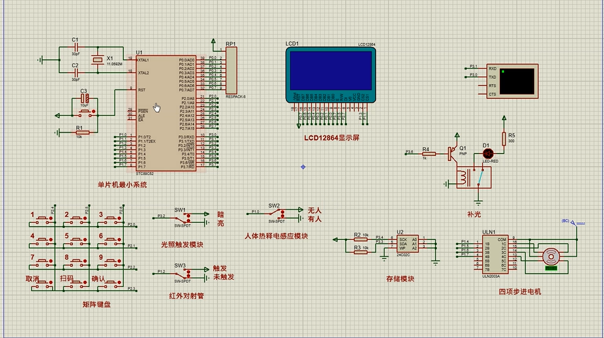Click the red LED D1
The image size is (604, 338).
pyautogui.click(x=488, y=153)
